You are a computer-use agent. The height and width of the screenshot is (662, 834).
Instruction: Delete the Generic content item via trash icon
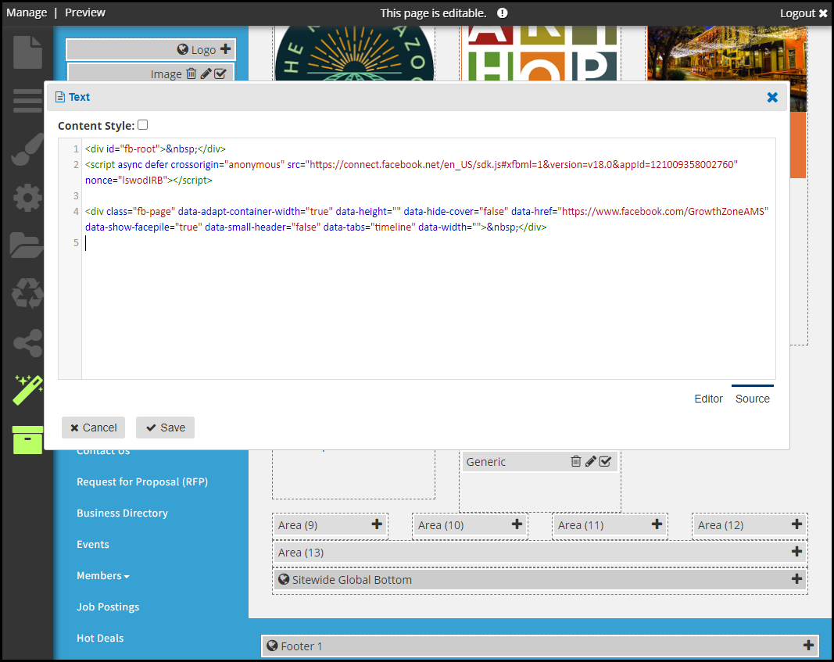pyautogui.click(x=575, y=462)
